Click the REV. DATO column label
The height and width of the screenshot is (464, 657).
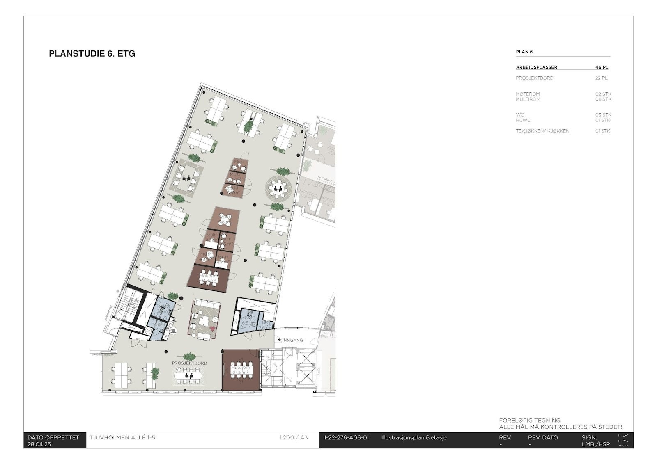(x=543, y=437)
